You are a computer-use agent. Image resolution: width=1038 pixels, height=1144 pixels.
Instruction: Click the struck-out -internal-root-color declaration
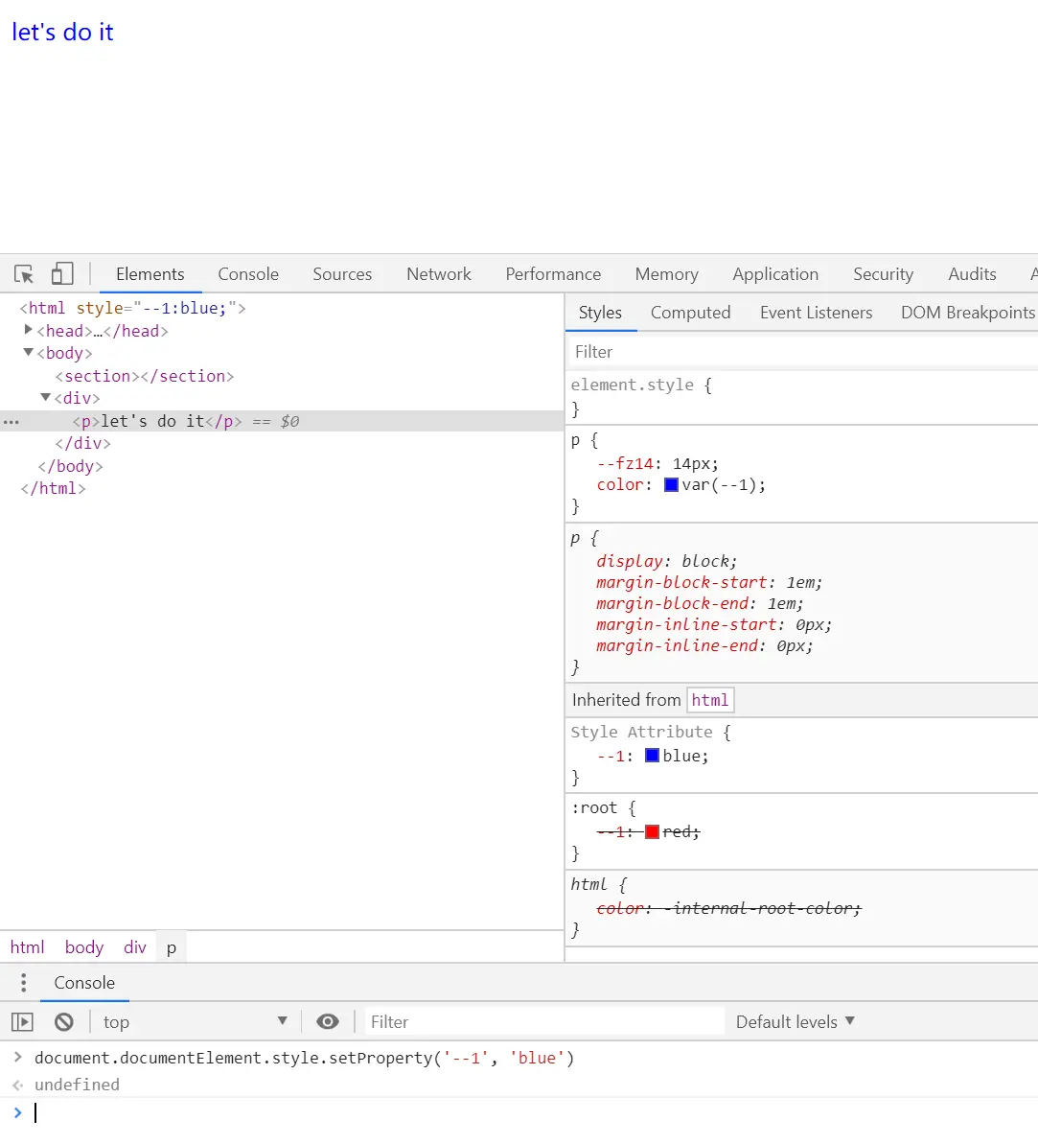point(728,908)
